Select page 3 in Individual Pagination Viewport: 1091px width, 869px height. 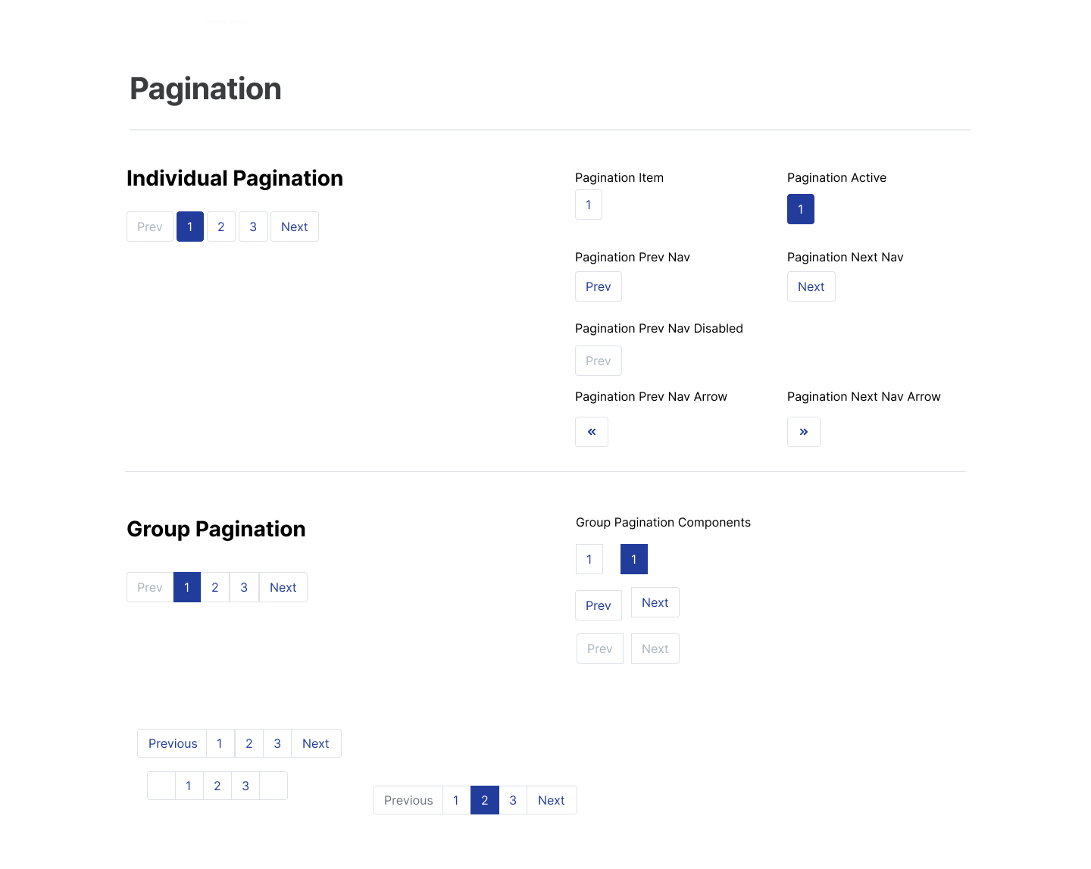tap(253, 227)
